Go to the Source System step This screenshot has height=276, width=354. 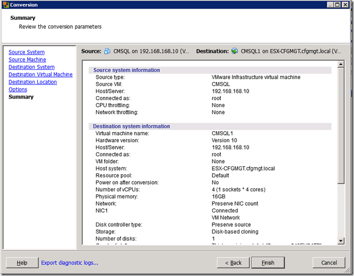tap(26, 52)
